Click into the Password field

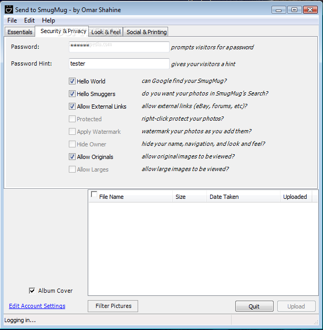click(x=119, y=47)
